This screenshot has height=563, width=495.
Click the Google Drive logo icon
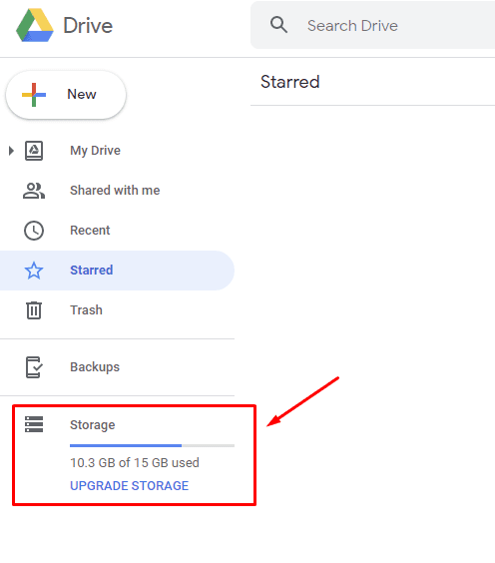click(35, 25)
